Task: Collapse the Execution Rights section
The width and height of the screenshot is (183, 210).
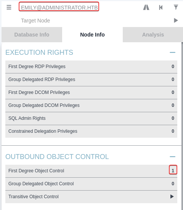Action: coord(173,52)
